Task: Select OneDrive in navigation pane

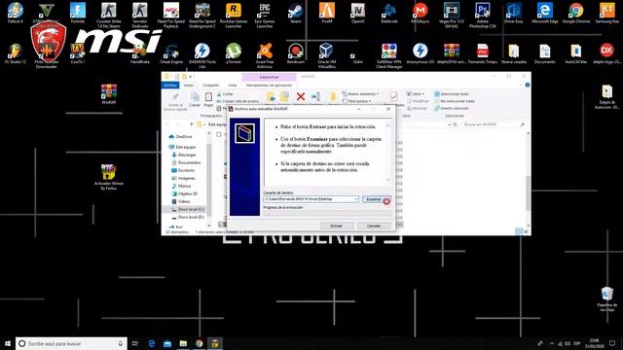Action: [180, 136]
